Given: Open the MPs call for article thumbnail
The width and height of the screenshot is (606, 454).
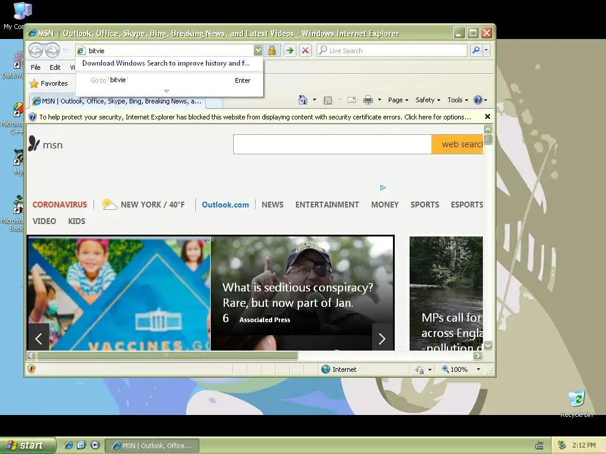Looking at the screenshot, I should (446, 293).
